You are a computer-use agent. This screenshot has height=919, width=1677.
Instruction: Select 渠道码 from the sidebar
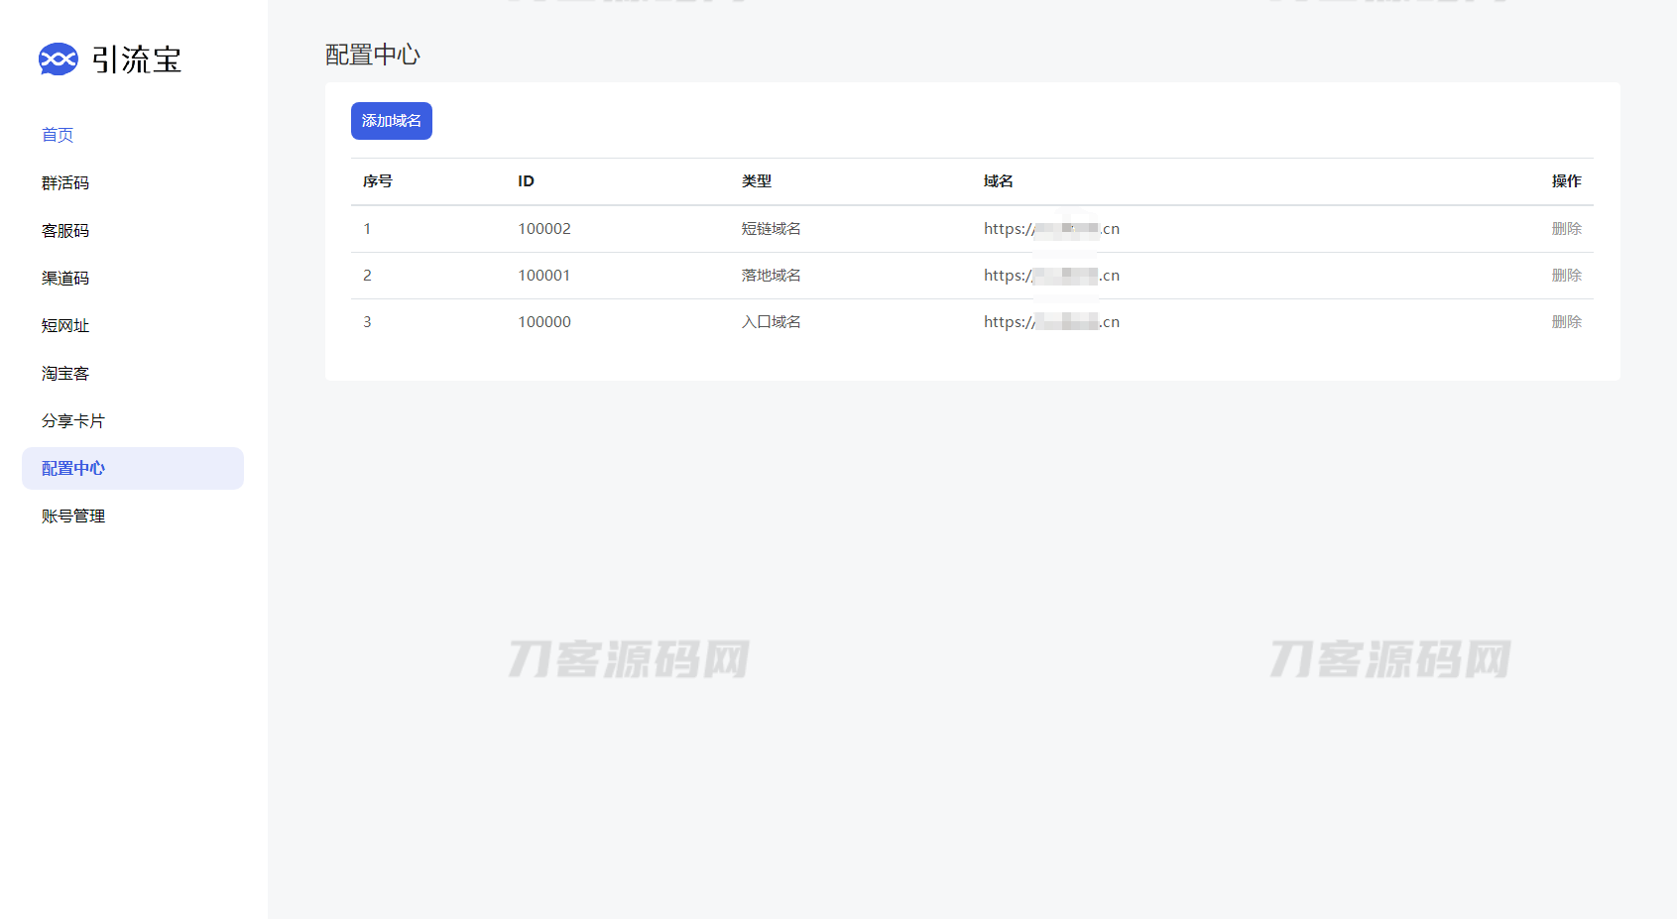pos(65,279)
